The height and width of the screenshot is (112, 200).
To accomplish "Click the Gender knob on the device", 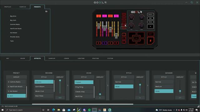I will 142,26.
